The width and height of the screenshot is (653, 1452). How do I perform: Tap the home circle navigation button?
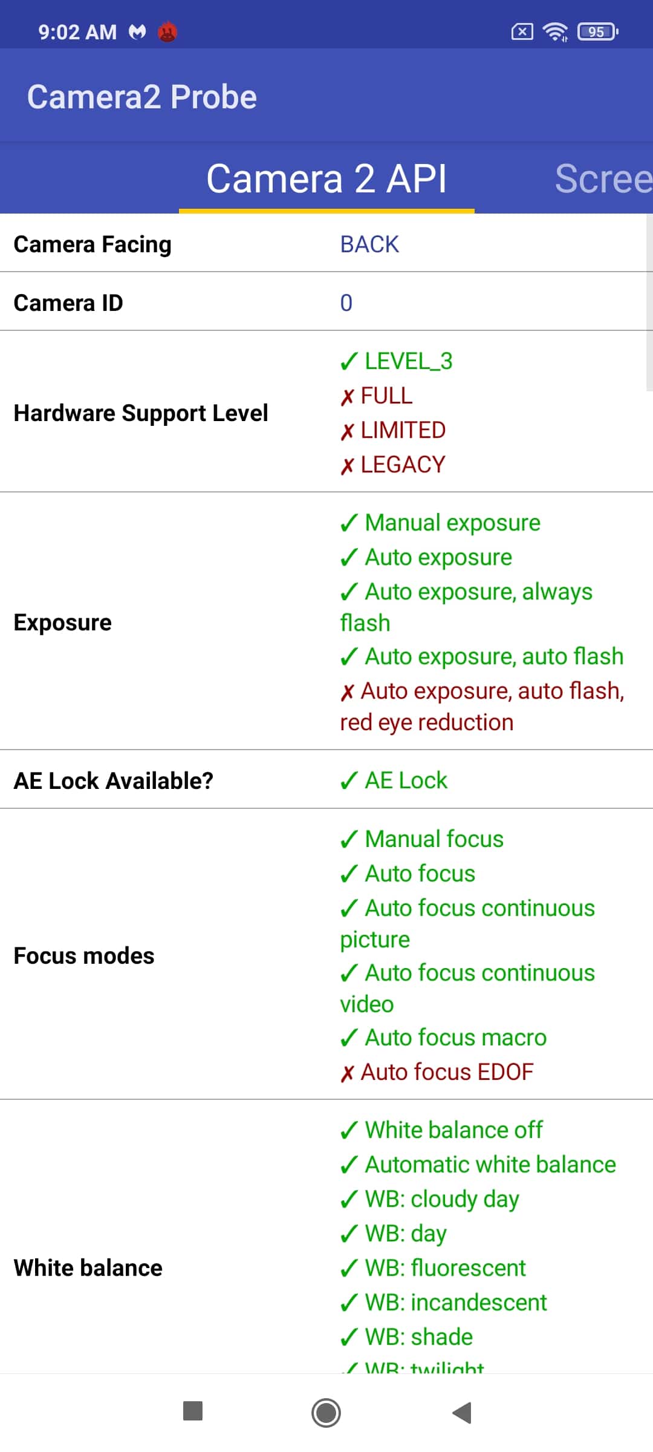(x=326, y=1413)
